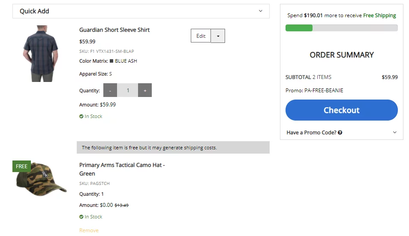Image resolution: width=409 pixels, height=236 pixels.
Task: Click the free item shipping notice banner
Action: tap(173, 148)
